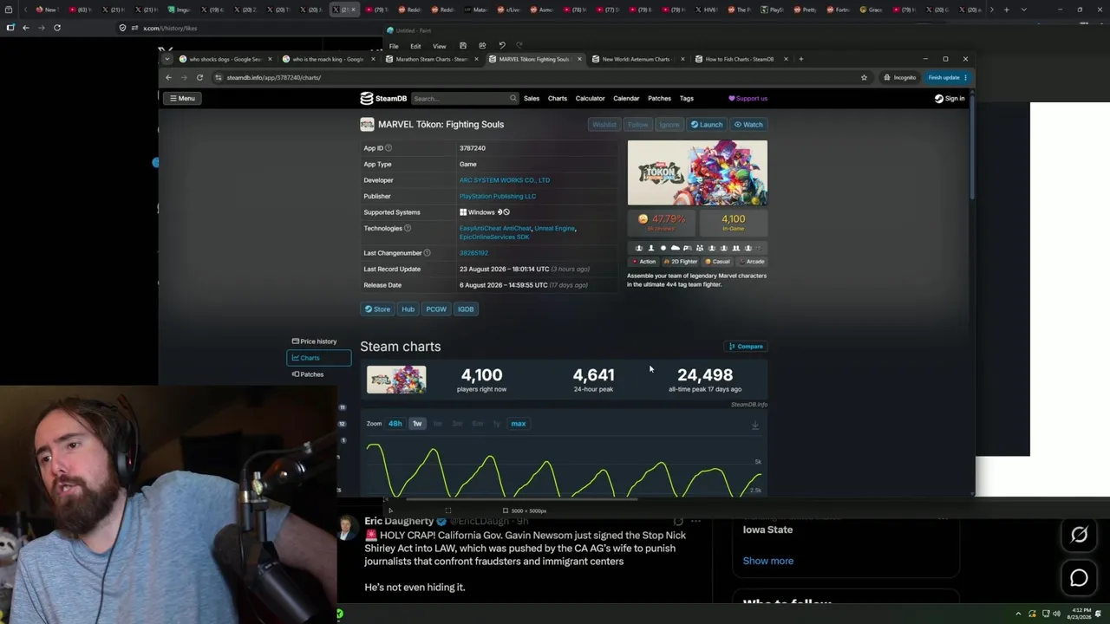
Task: Open Unreal Engine technology link
Action: tap(555, 229)
